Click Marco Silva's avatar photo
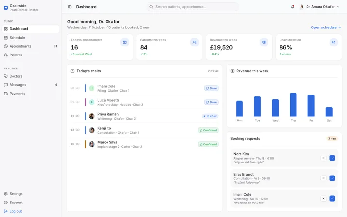 tap(92, 144)
